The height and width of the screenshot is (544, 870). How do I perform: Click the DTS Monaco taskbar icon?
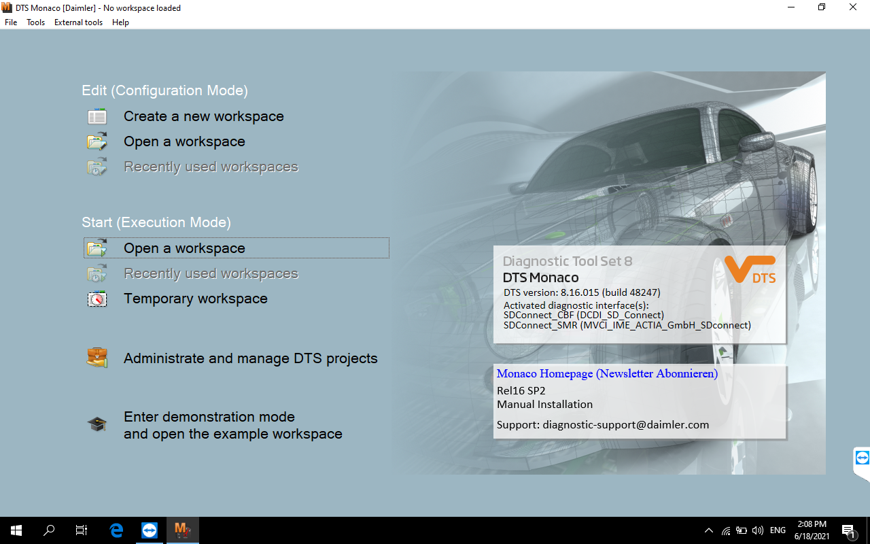pos(182,530)
